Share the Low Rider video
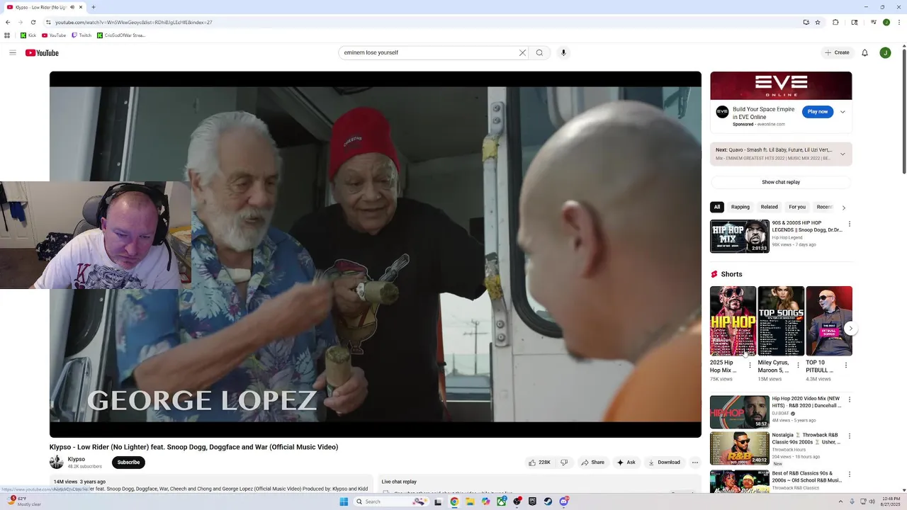Viewport: 907px width, 510px height. point(592,463)
